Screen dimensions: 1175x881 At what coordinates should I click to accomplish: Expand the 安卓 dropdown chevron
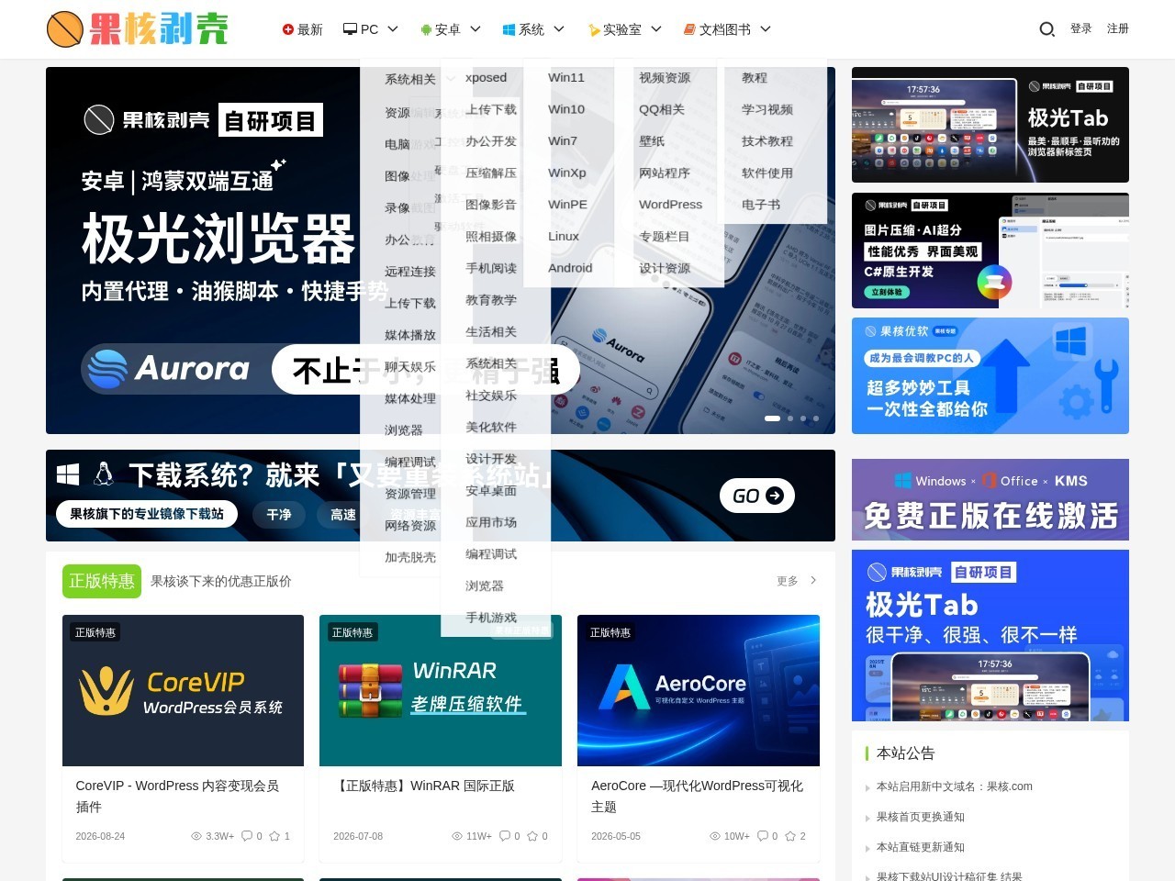point(476,29)
